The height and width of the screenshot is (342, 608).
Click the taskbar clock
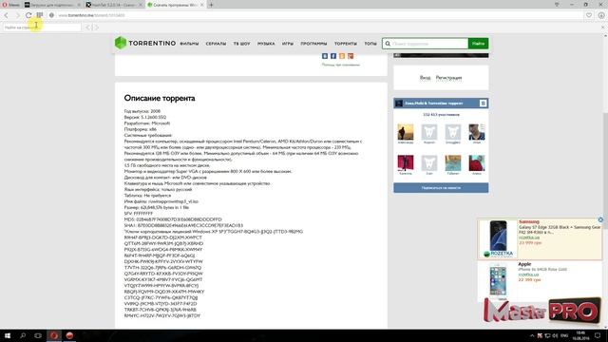tap(580, 335)
